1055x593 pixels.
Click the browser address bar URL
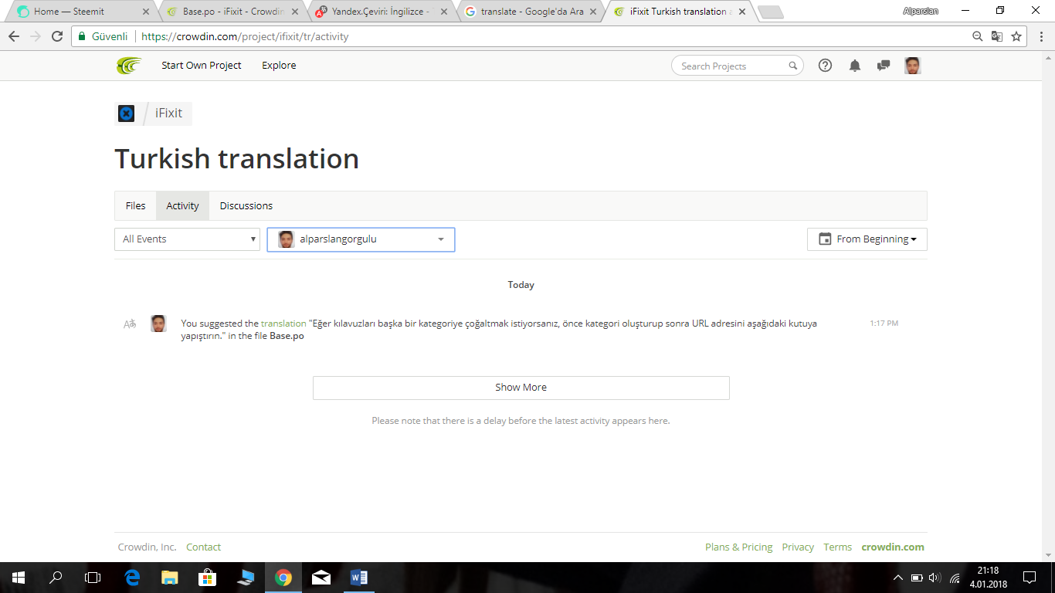(245, 36)
